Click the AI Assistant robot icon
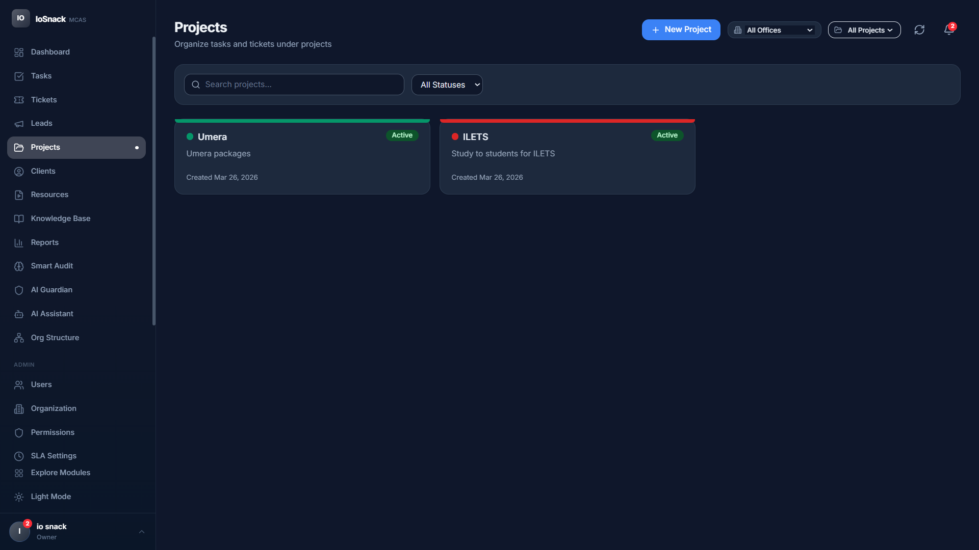979x550 pixels. (x=19, y=314)
